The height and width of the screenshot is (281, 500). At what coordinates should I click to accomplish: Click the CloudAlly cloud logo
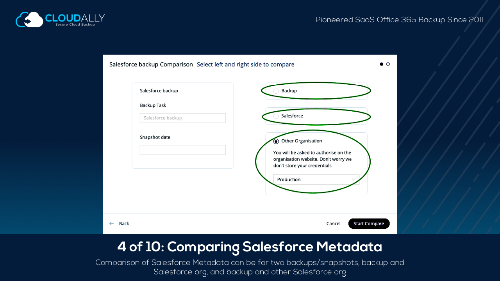pos(29,19)
